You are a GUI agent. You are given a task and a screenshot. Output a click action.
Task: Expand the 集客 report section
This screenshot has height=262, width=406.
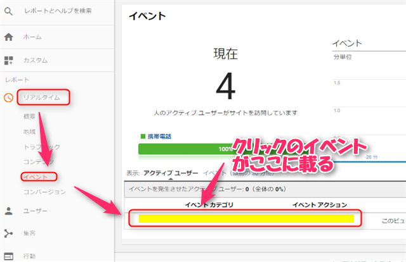click(29, 234)
